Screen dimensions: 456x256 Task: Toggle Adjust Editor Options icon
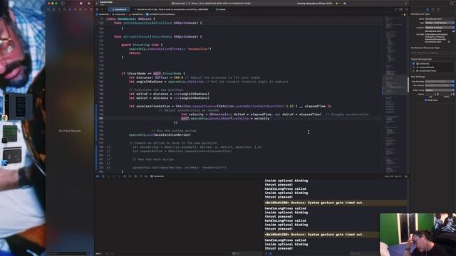coord(400,9)
